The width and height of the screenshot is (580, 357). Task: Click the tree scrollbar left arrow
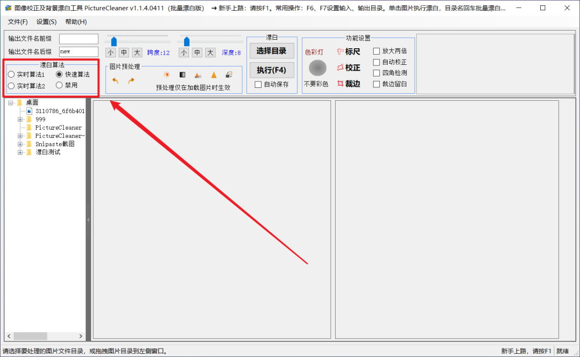9,336
